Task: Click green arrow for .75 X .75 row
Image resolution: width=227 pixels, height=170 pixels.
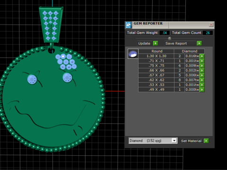Action: (x=202, y=66)
